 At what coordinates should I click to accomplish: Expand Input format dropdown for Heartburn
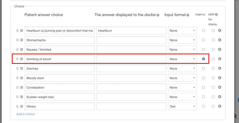click(182, 31)
